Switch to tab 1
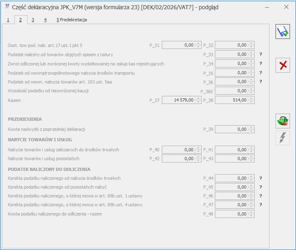This screenshot has height=250, width=296. (8, 20)
